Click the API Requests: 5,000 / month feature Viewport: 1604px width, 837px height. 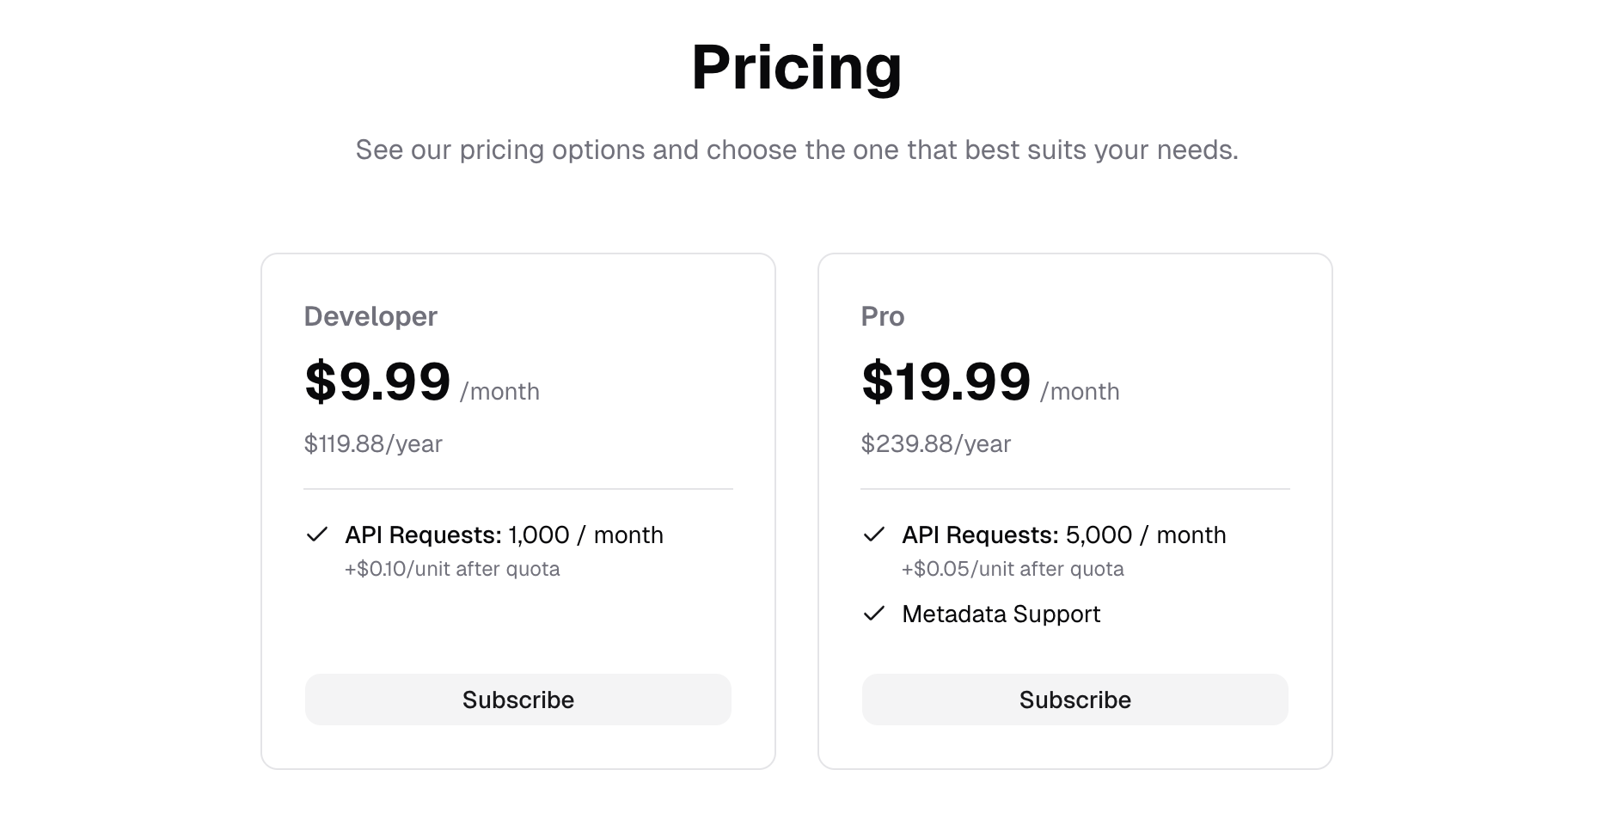(x=1063, y=535)
